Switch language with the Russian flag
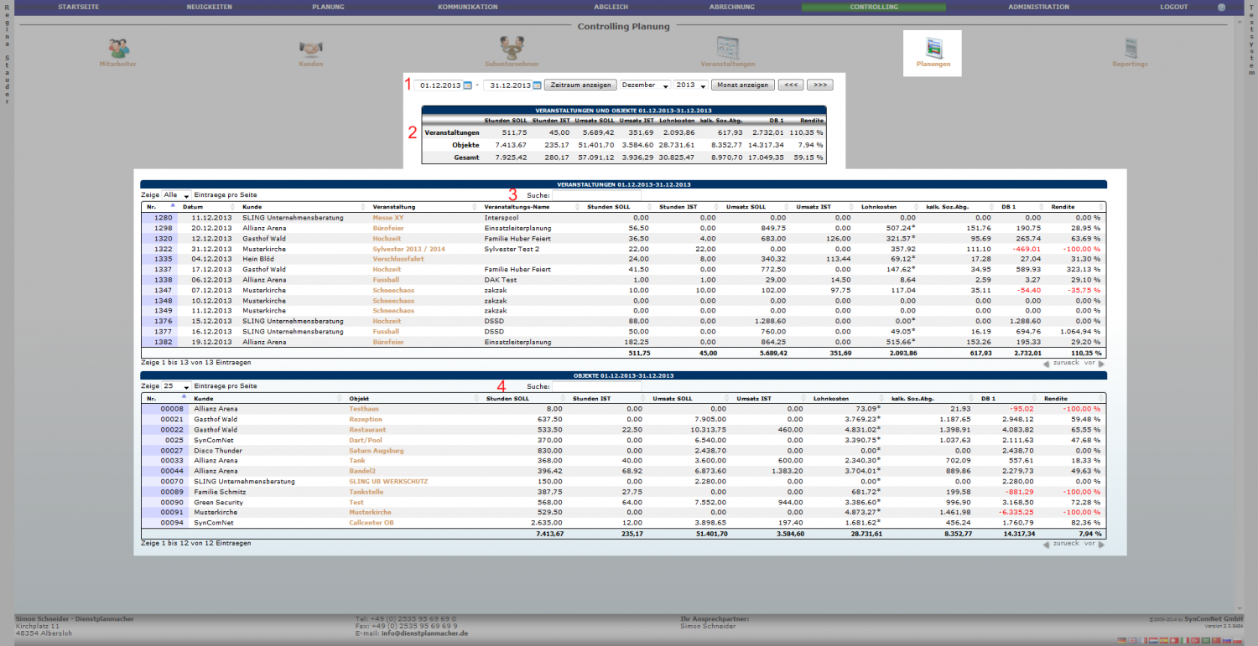This screenshot has width=1258, height=646. pos(1229,640)
